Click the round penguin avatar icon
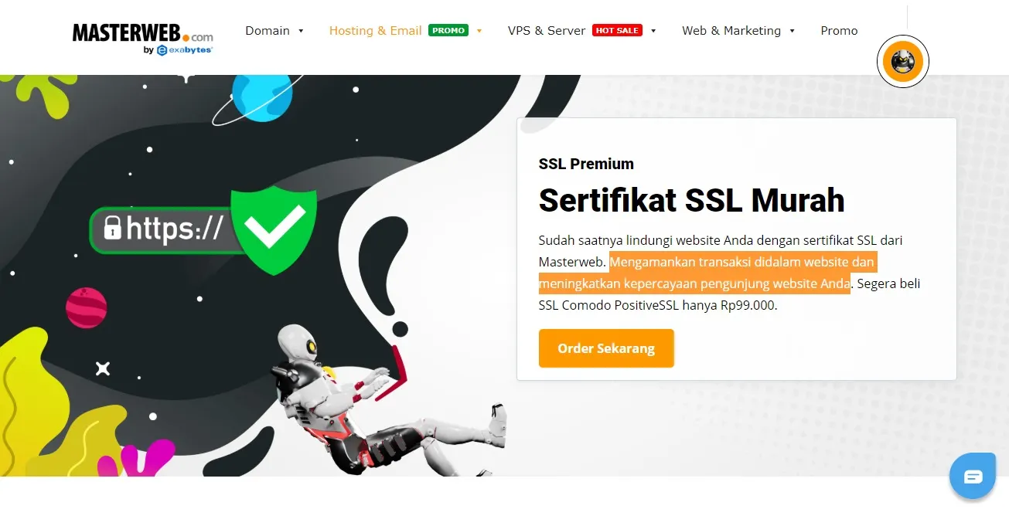This screenshot has height=509, width=1009. coord(902,60)
